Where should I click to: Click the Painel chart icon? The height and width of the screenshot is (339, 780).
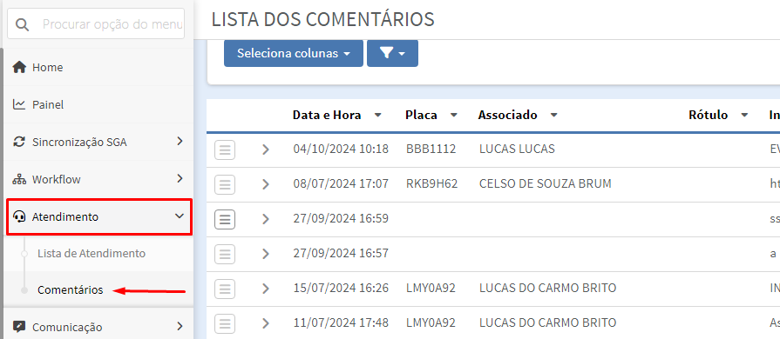pos(19,104)
